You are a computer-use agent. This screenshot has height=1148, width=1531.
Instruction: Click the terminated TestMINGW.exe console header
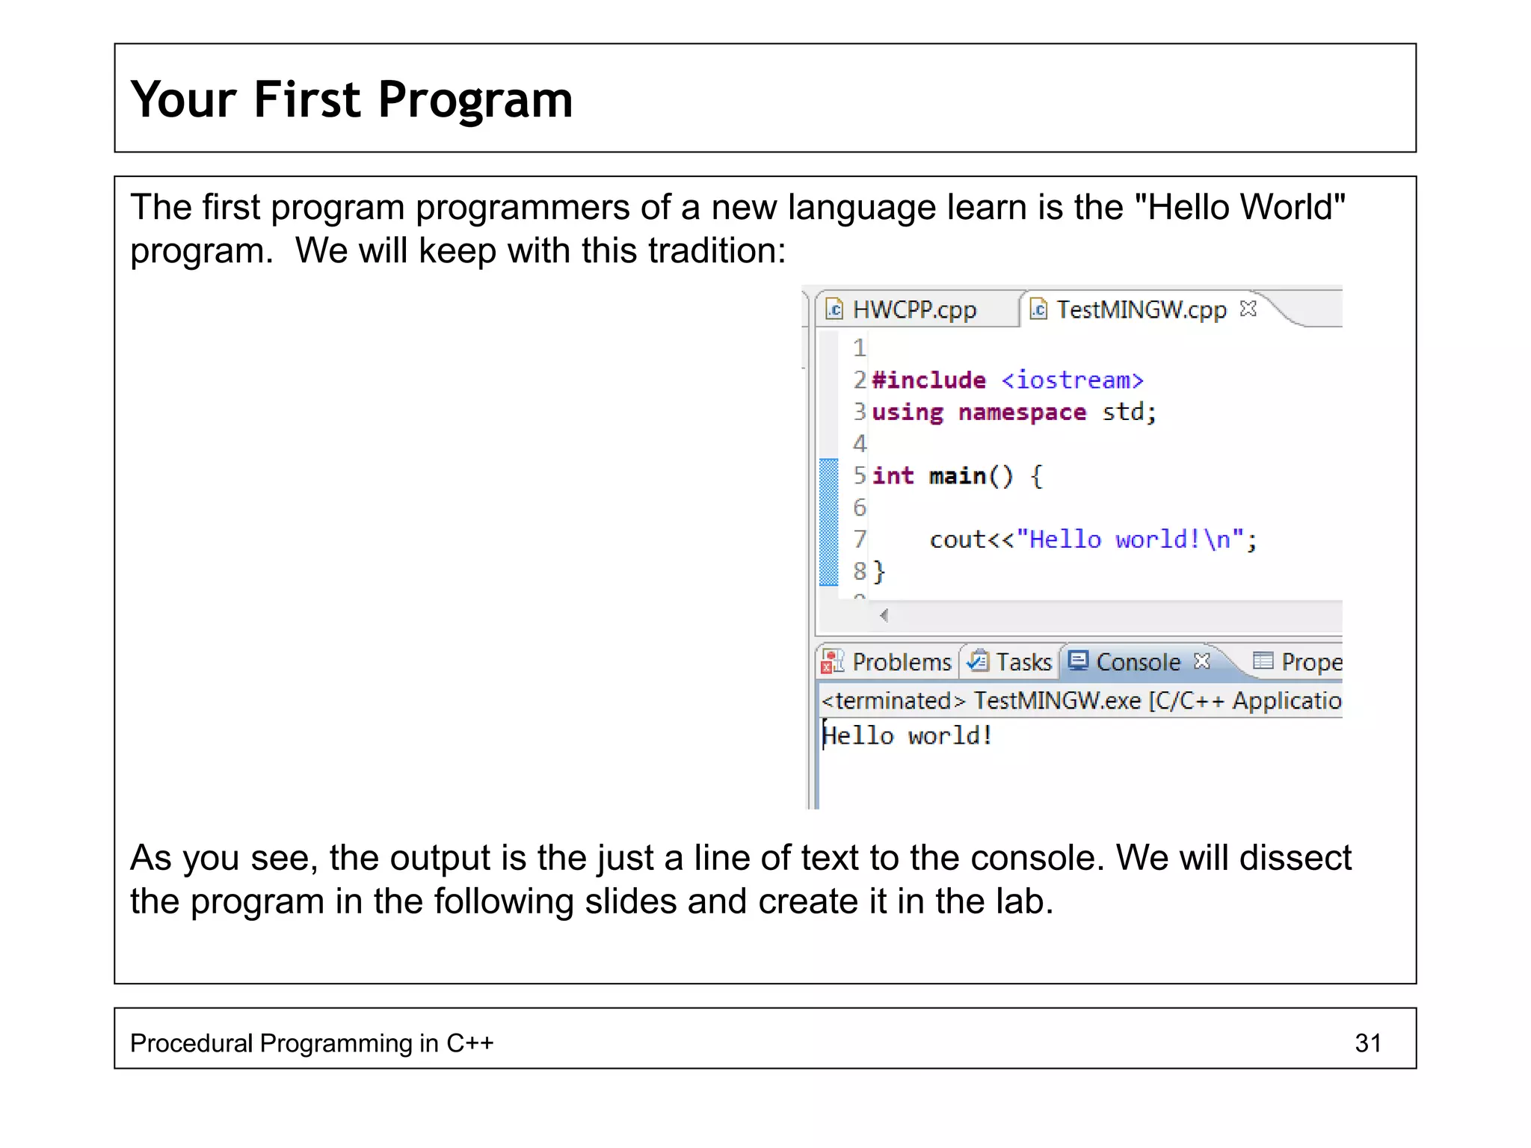(1081, 701)
